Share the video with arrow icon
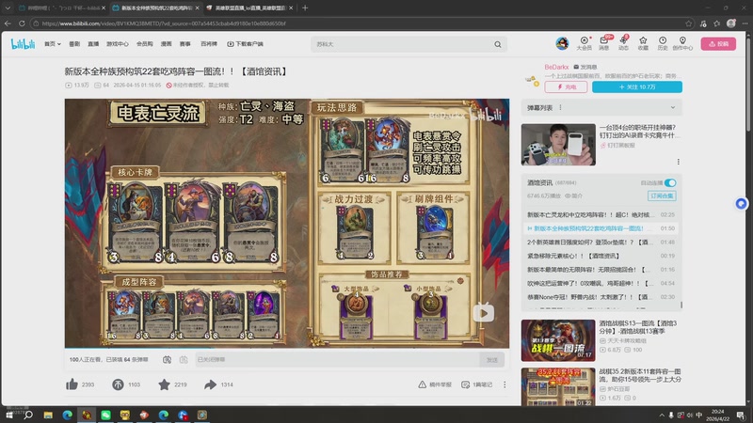The image size is (753, 423). tap(210, 384)
